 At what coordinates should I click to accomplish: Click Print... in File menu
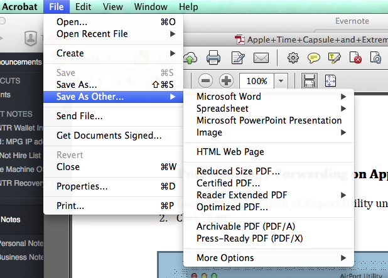click(x=114, y=206)
